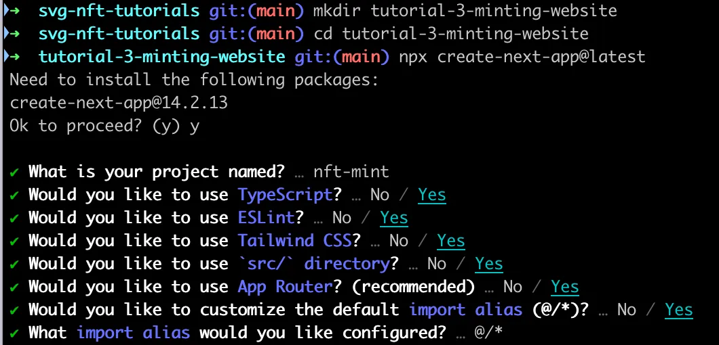Click the project name 'nft-mint'

pos(351,172)
